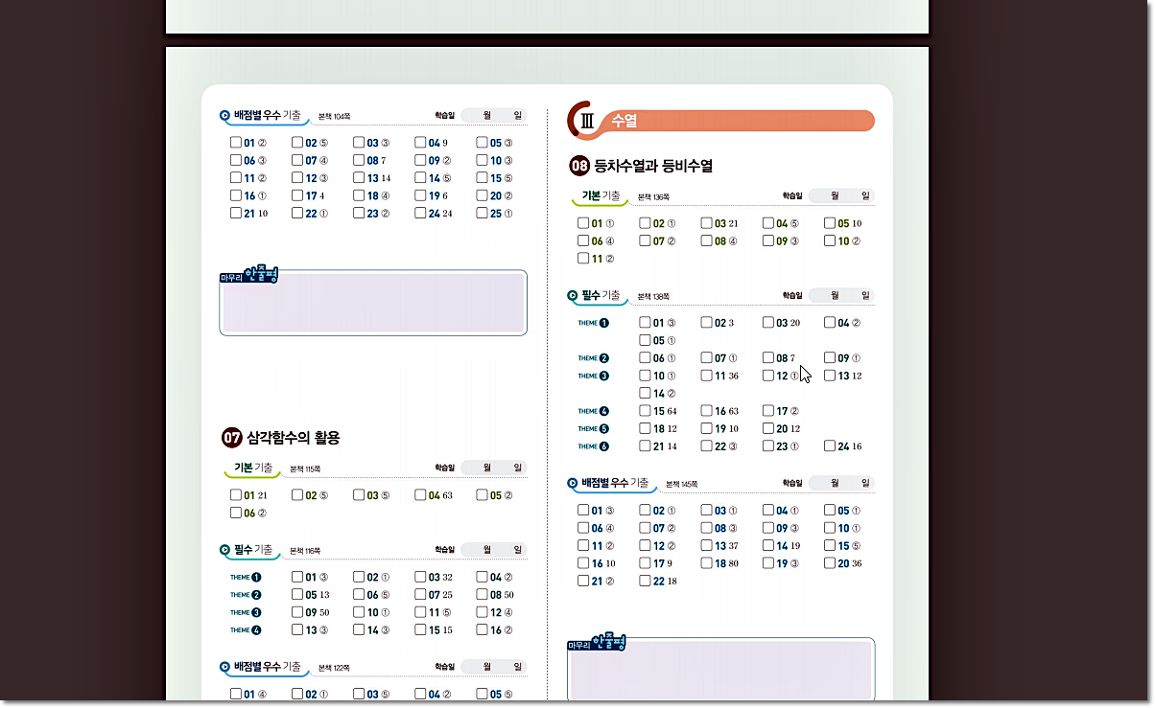
Task: Tick the checkbox for answer '17 4'
Action: (x=297, y=195)
